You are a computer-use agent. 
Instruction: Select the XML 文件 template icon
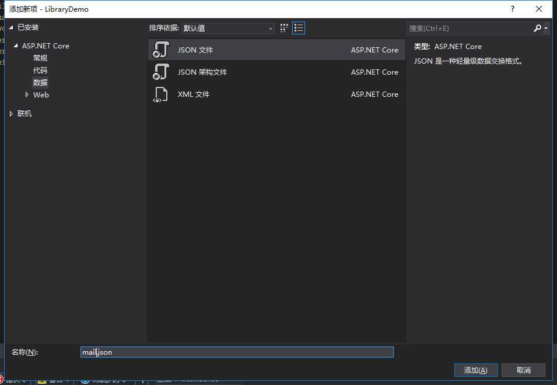(x=161, y=94)
